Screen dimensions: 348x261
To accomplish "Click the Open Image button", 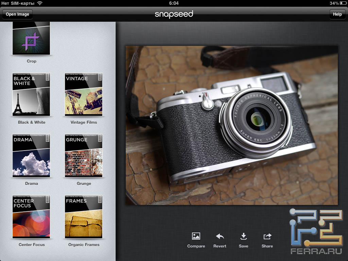I will [17, 14].
